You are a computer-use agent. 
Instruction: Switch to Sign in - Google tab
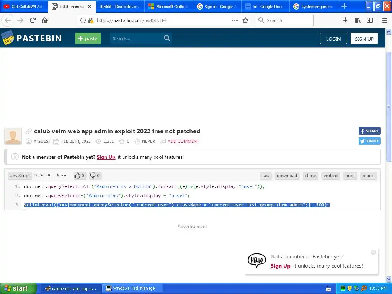point(217,7)
